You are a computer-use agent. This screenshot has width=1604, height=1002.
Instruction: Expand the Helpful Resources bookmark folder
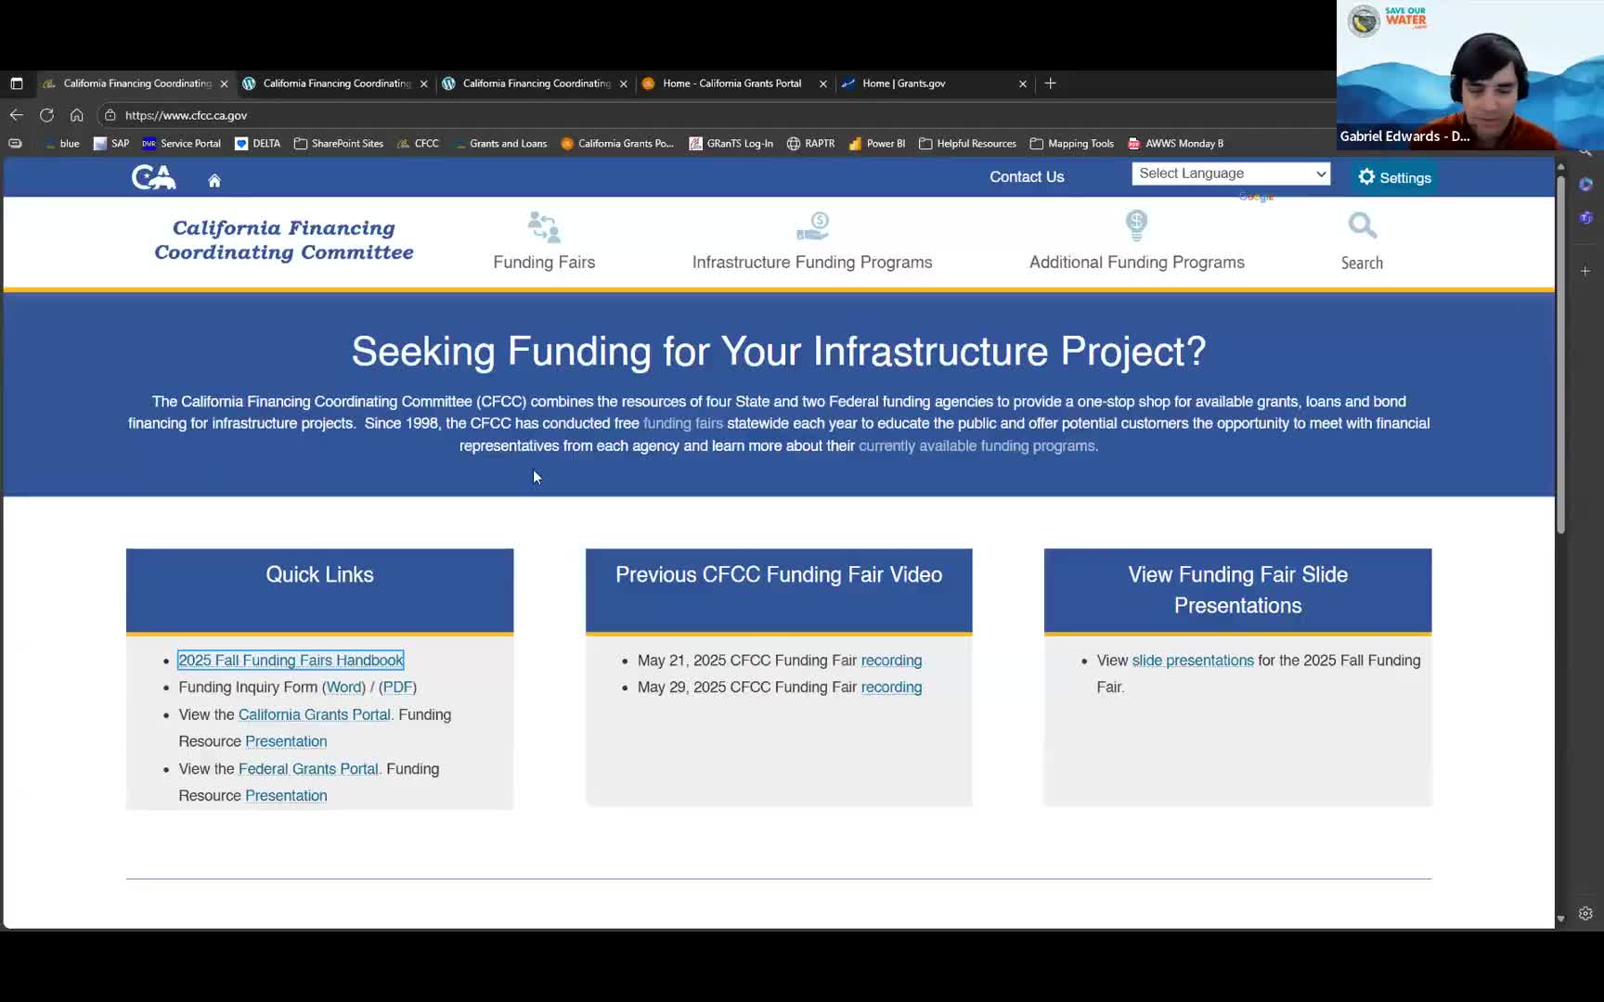[967, 144]
